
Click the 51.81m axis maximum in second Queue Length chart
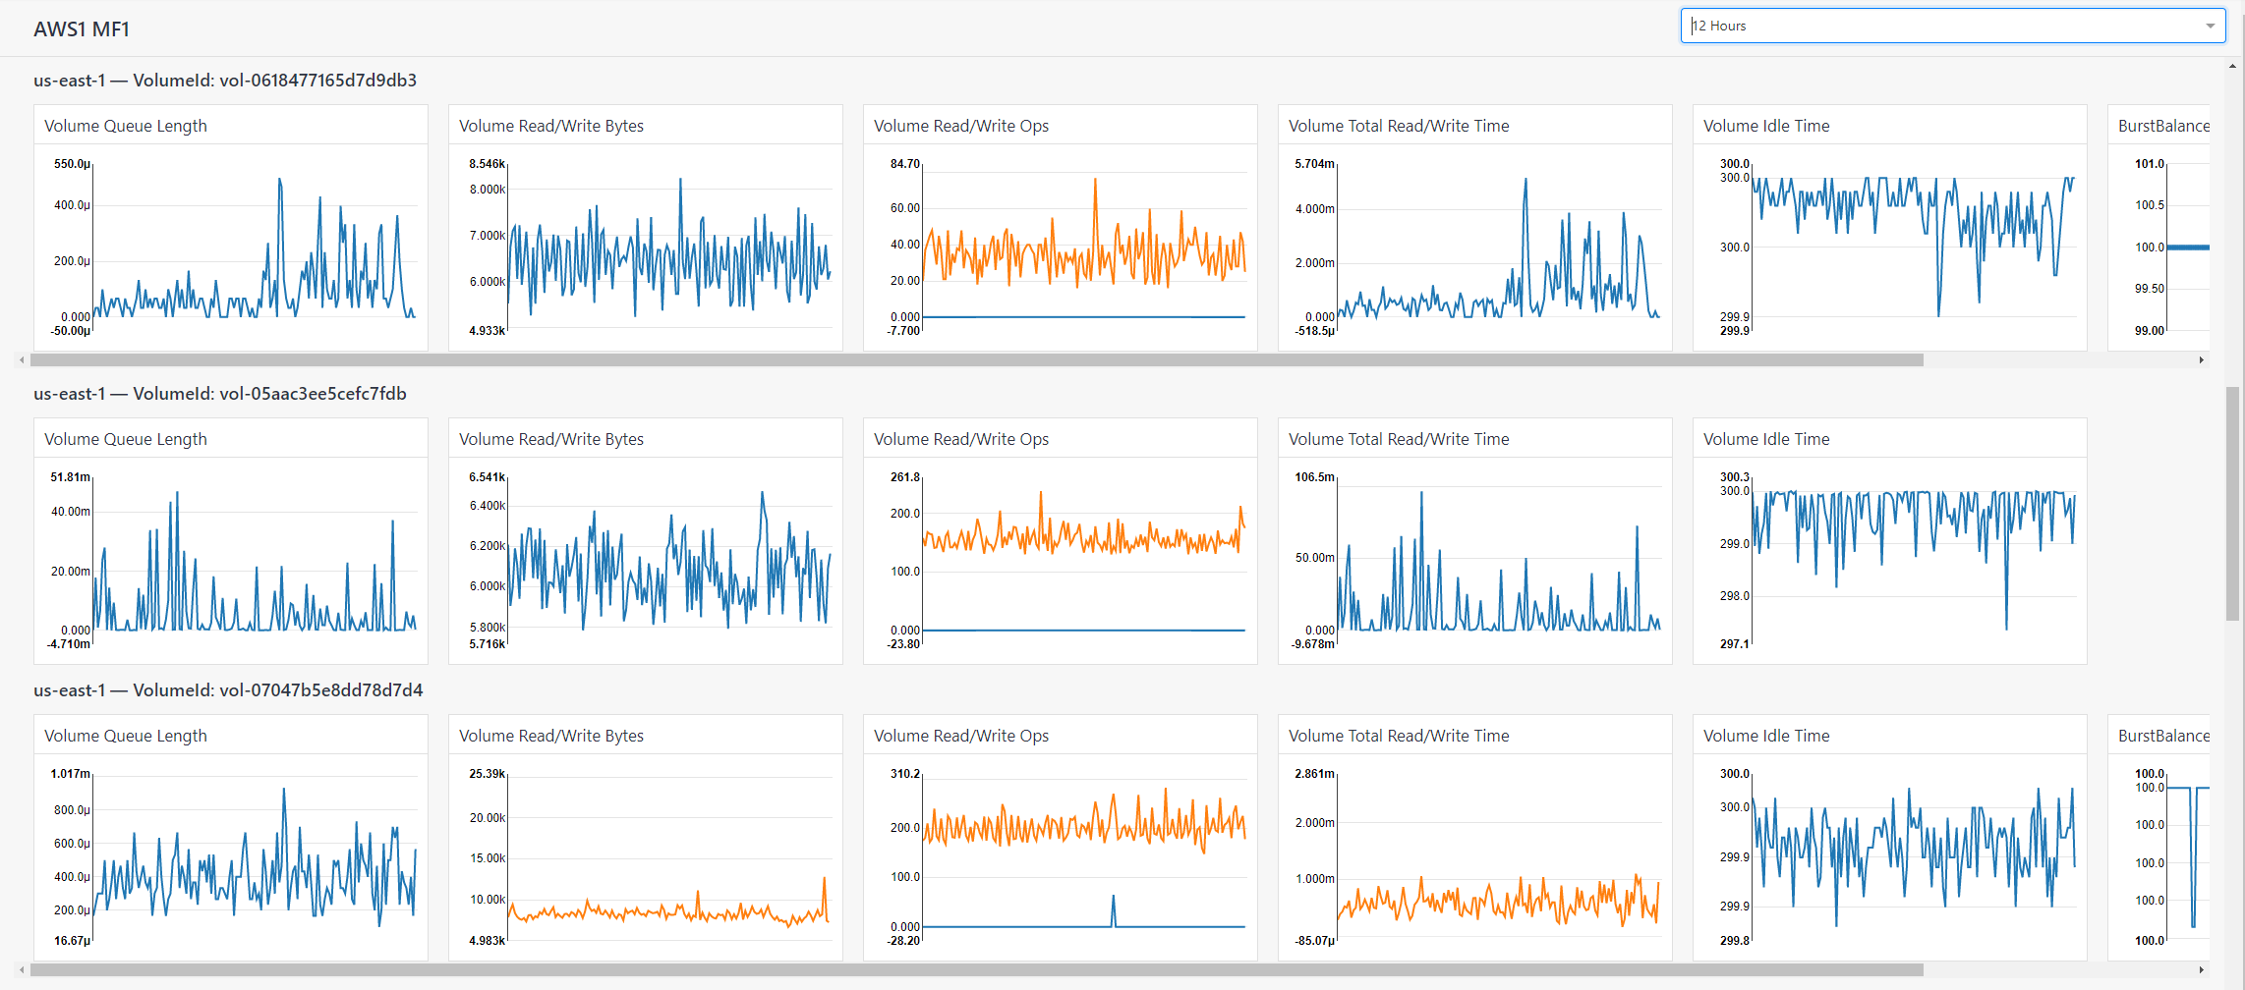click(71, 477)
